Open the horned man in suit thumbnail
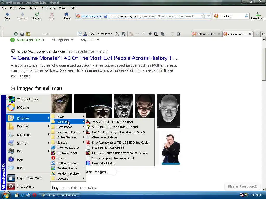Viewport: 266px width, 199px height. (171, 148)
